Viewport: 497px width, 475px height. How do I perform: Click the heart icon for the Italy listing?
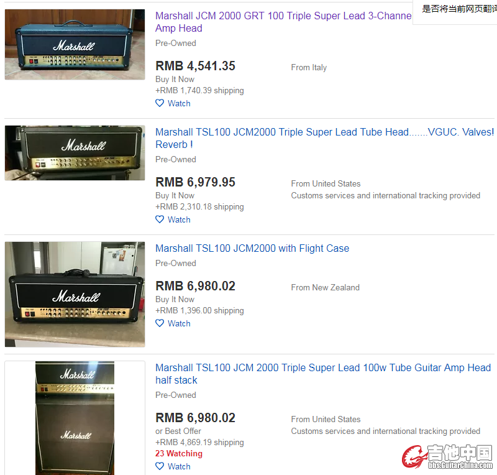pyautogui.click(x=160, y=103)
